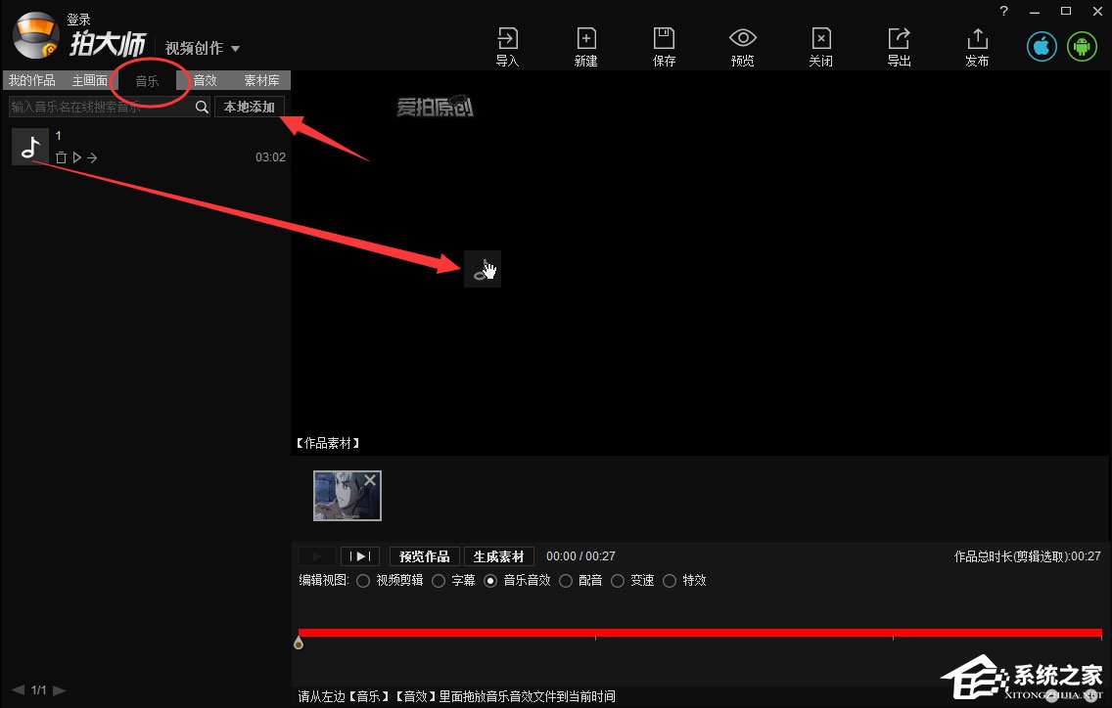Open the 视频创作 dropdown menu
Viewport: 1112px width, 708px height.
pyautogui.click(x=202, y=48)
